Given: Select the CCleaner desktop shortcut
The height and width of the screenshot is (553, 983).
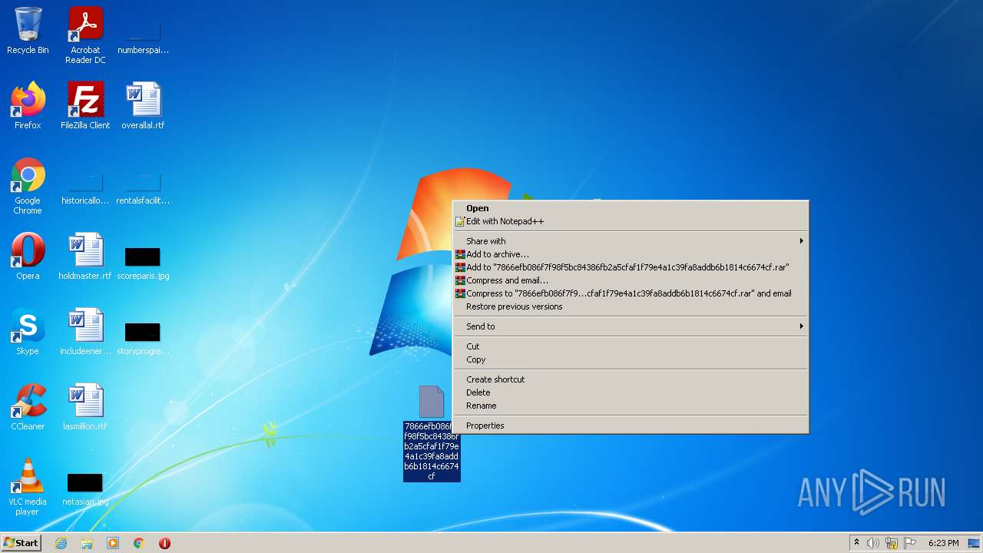Looking at the screenshot, I should tap(28, 407).
